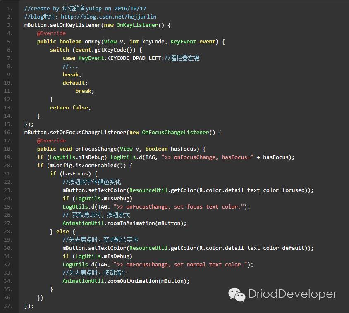Click the 'default:' label on line 10
Screen dimensions: 349x313
(75, 83)
